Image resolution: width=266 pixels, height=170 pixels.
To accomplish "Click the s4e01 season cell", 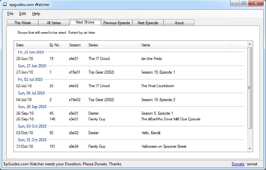I will (73, 59).
